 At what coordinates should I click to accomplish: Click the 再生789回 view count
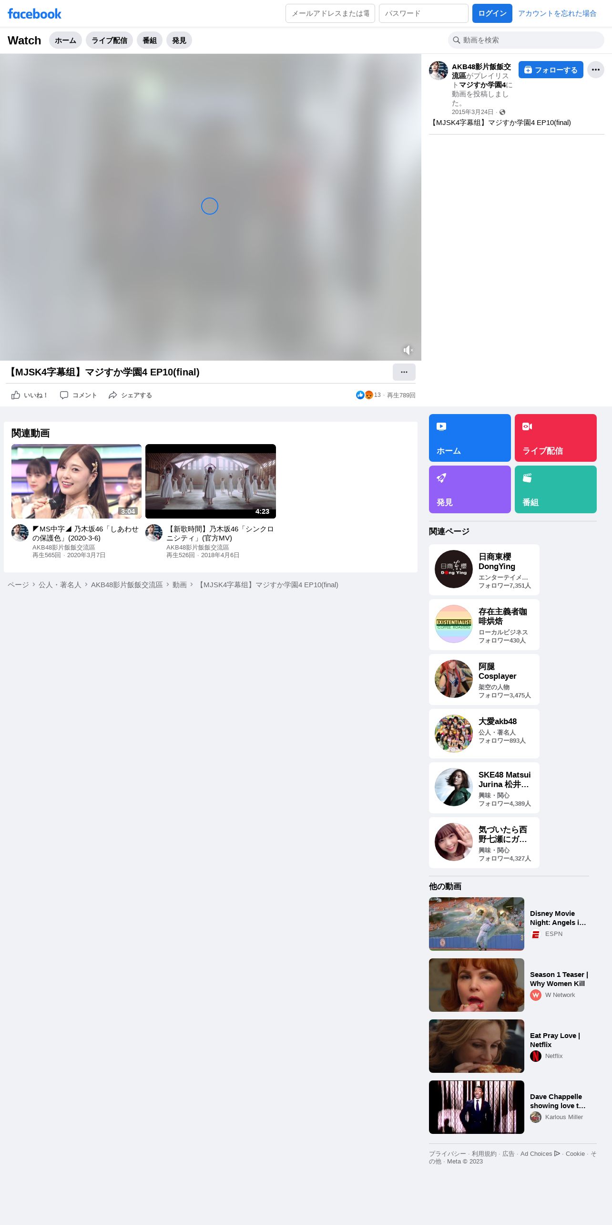coord(401,395)
